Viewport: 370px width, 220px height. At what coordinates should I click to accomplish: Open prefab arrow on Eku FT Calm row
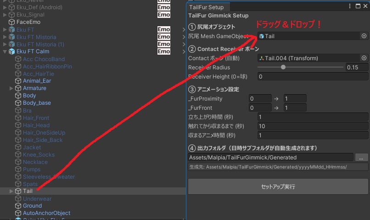pyautogui.click(x=184, y=51)
